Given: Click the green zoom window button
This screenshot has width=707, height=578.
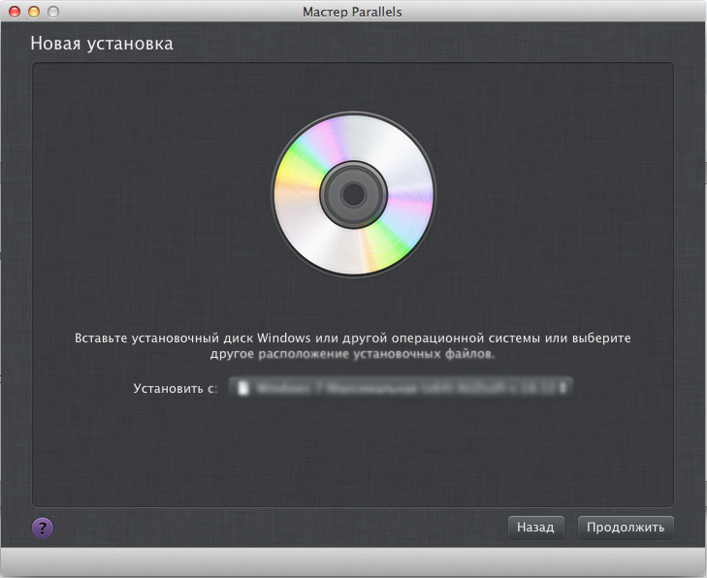Looking at the screenshot, I should 52,11.
